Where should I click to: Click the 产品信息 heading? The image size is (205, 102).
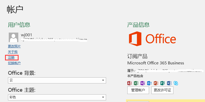(138, 25)
